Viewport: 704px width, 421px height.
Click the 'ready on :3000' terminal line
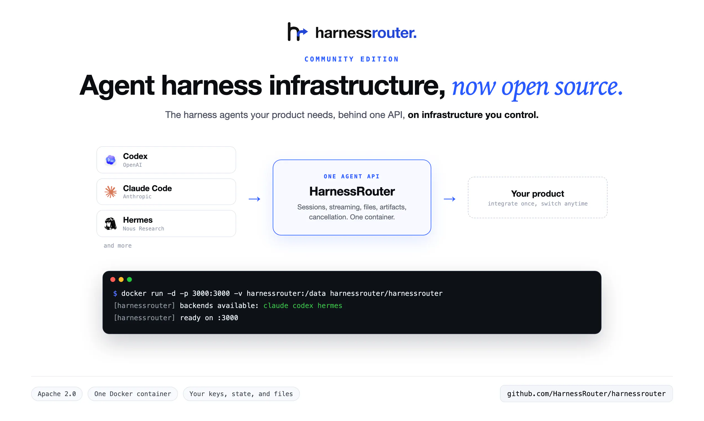point(209,318)
